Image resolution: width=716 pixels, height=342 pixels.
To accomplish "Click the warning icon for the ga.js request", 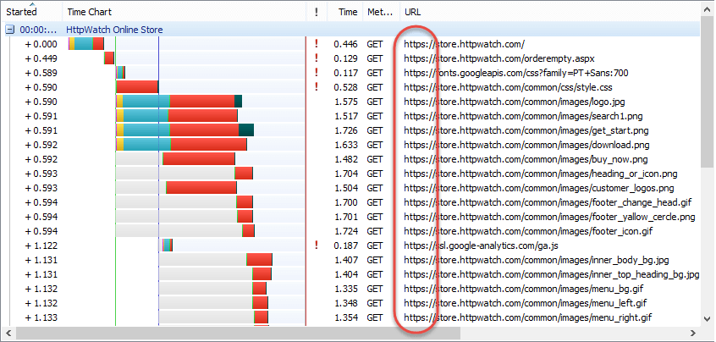I will 316,245.
